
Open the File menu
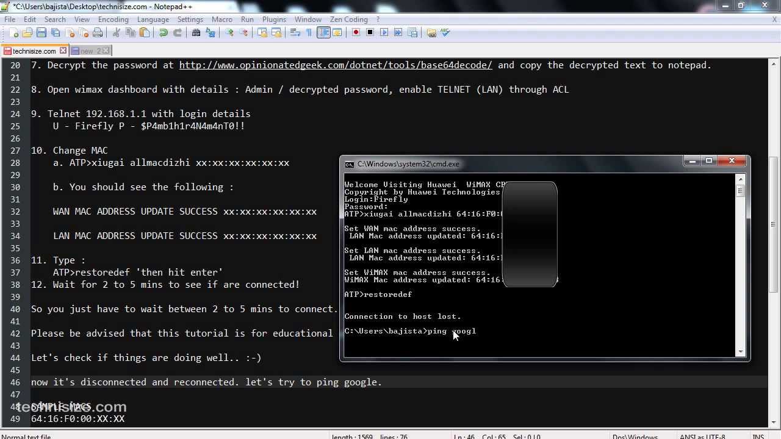[x=10, y=19]
